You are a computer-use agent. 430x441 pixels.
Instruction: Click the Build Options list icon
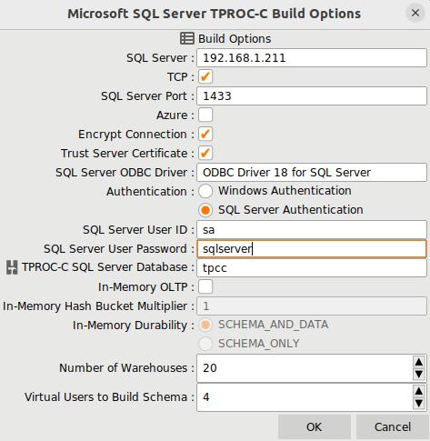pos(187,38)
